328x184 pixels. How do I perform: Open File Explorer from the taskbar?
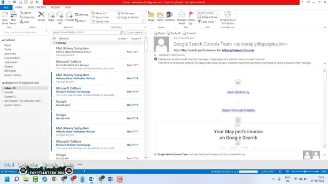[26, 179]
